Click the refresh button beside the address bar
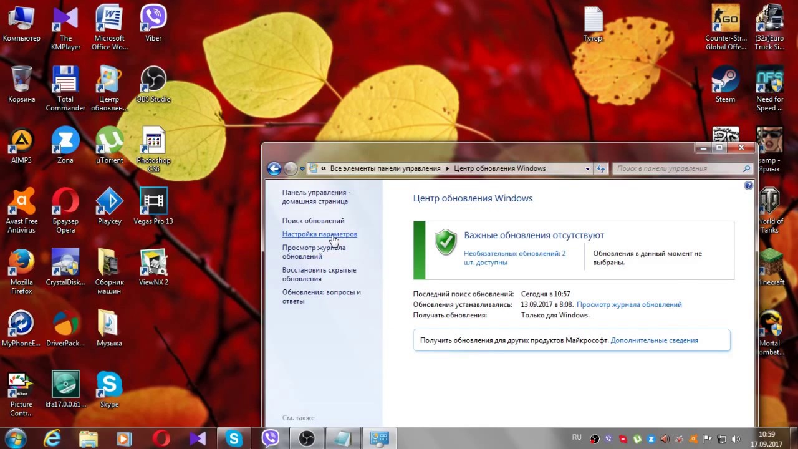Viewport: 798px width, 449px height. coord(601,168)
